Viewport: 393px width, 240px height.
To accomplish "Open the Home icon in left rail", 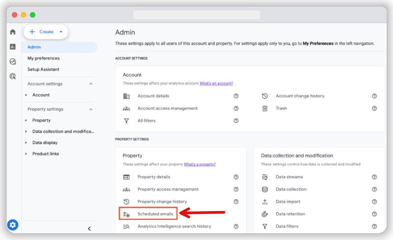I will [13, 32].
